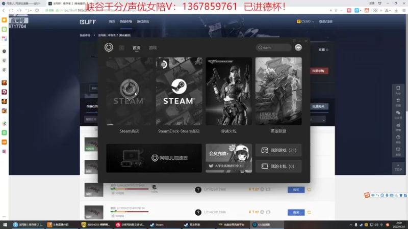This screenshot has height=229, width=408.
Task: Open the user avatar in UU accelerator
Action: (298, 47)
